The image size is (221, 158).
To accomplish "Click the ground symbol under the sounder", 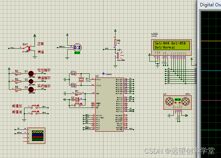I will (115, 66).
